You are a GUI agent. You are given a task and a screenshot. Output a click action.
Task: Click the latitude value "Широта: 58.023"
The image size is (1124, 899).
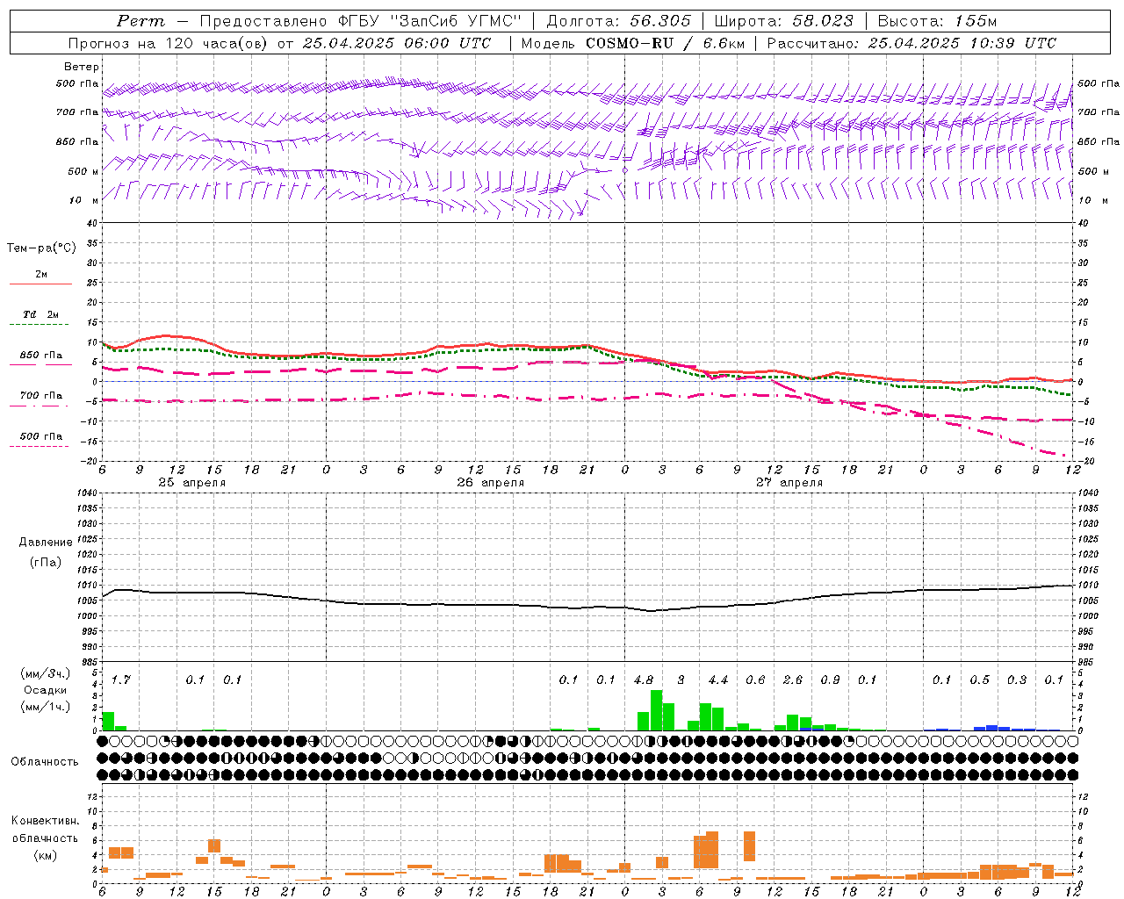(x=783, y=21)
